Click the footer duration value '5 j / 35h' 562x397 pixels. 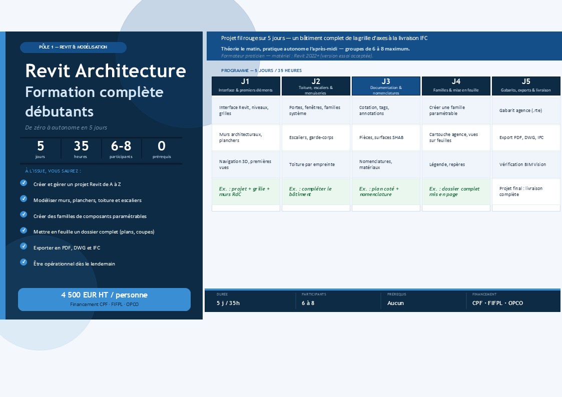pos(228,303)
